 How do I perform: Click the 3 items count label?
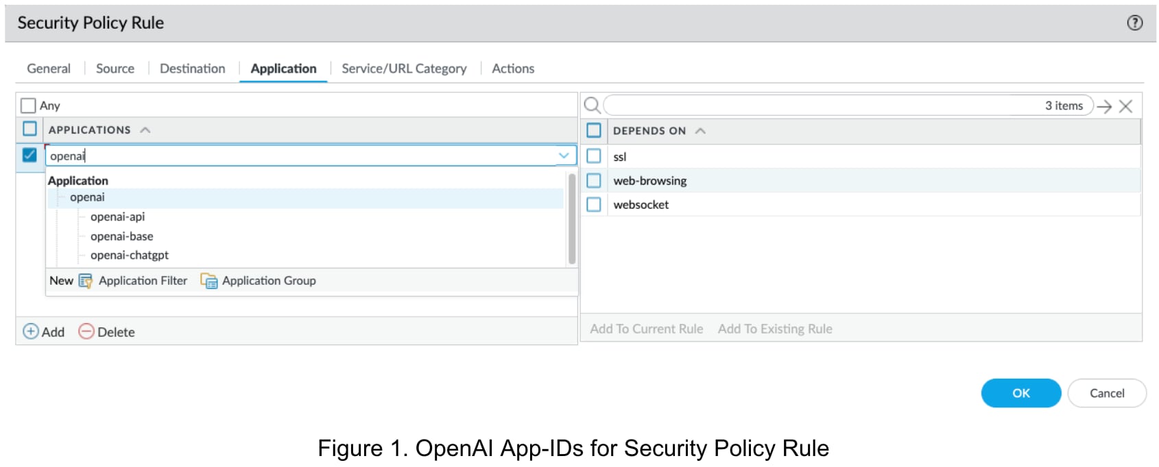click(1064, 105)
